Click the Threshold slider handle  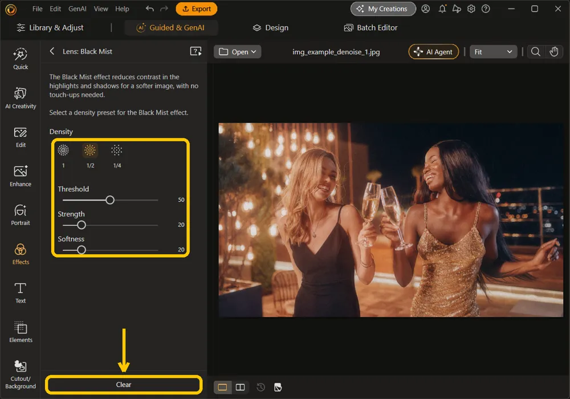pos(110,200)
